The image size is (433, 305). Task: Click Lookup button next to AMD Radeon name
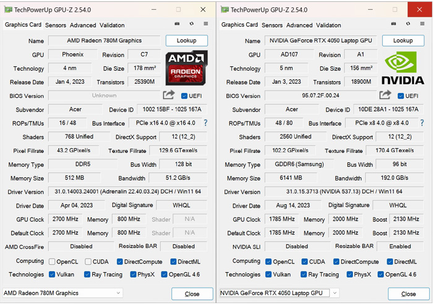(186, 41)
